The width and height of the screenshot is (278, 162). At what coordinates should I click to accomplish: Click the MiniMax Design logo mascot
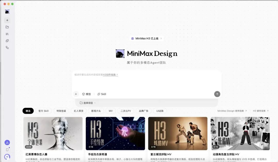[120, 54]
